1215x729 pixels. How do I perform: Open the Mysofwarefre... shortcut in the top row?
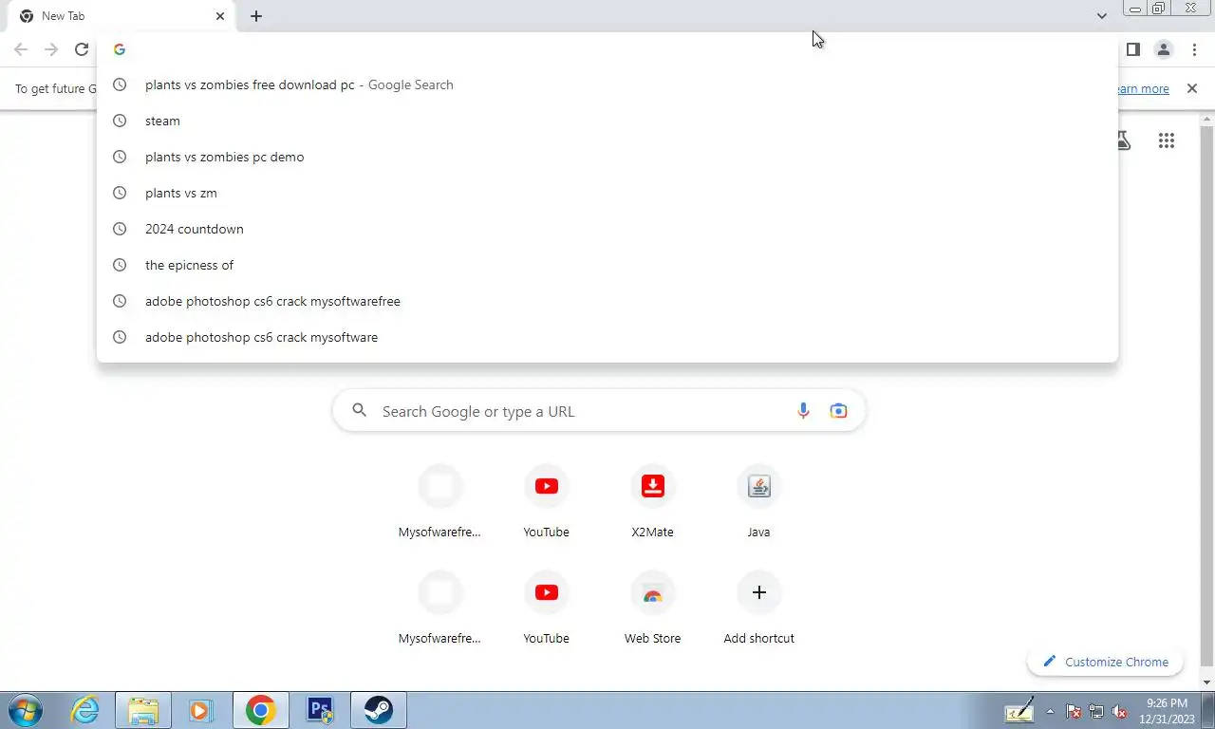[439, 503]
